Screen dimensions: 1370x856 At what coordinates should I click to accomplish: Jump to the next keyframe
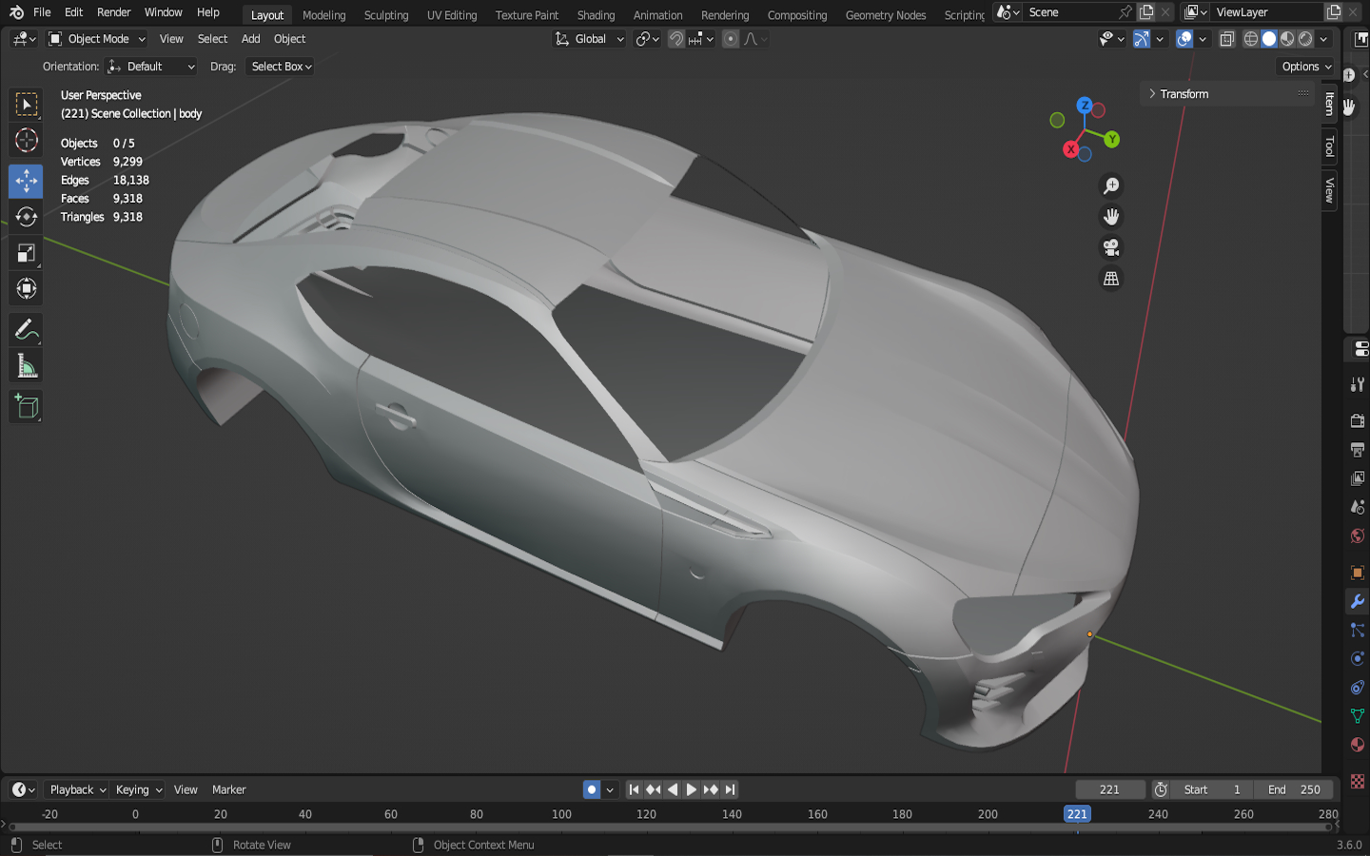coord(711,789)
